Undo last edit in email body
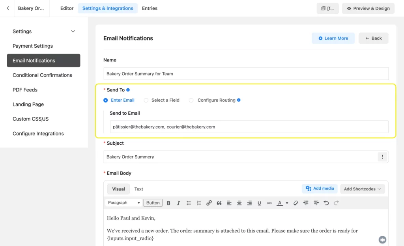Screen dimensions: 404x246 click(326, 203)
